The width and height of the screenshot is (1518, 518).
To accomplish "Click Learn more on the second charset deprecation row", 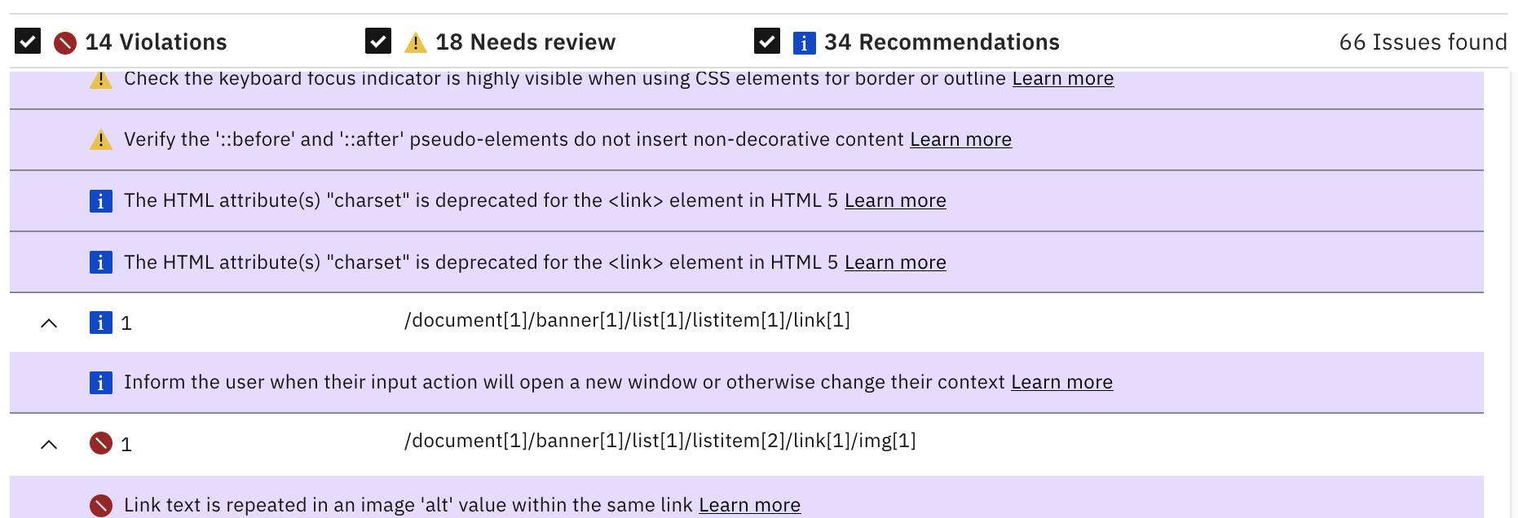I will coord(894,261).
